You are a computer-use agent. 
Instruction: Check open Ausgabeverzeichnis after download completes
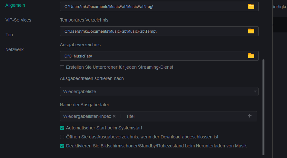click(62, 137)
